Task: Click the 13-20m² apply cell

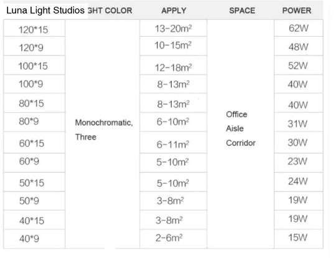Action: click(174, 28)
